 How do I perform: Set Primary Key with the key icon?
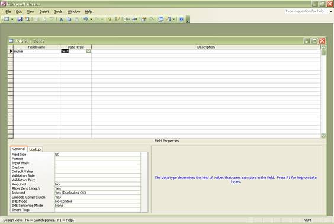[x=110, y=20]
